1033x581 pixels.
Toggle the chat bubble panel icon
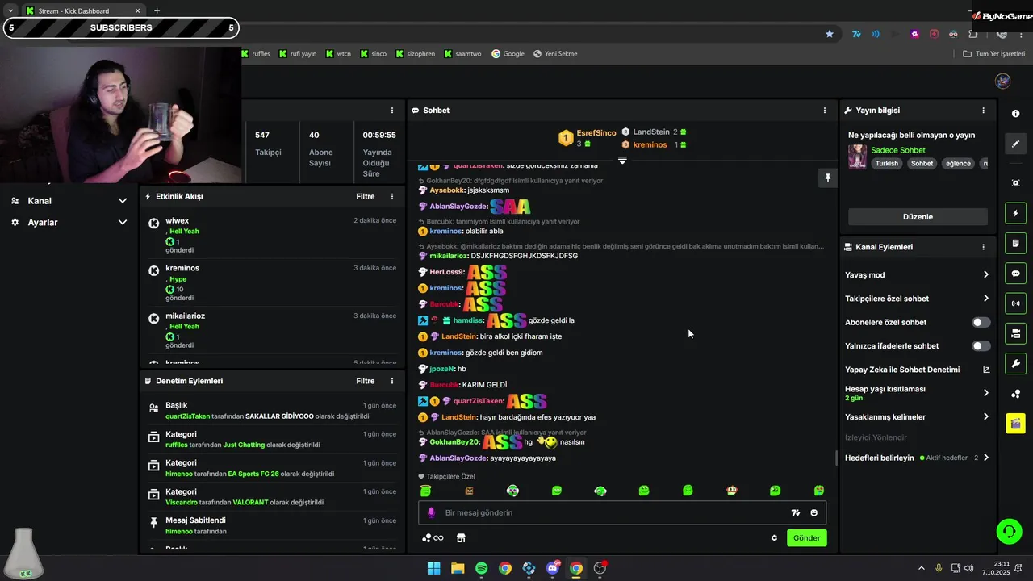tap(1015, 274)
